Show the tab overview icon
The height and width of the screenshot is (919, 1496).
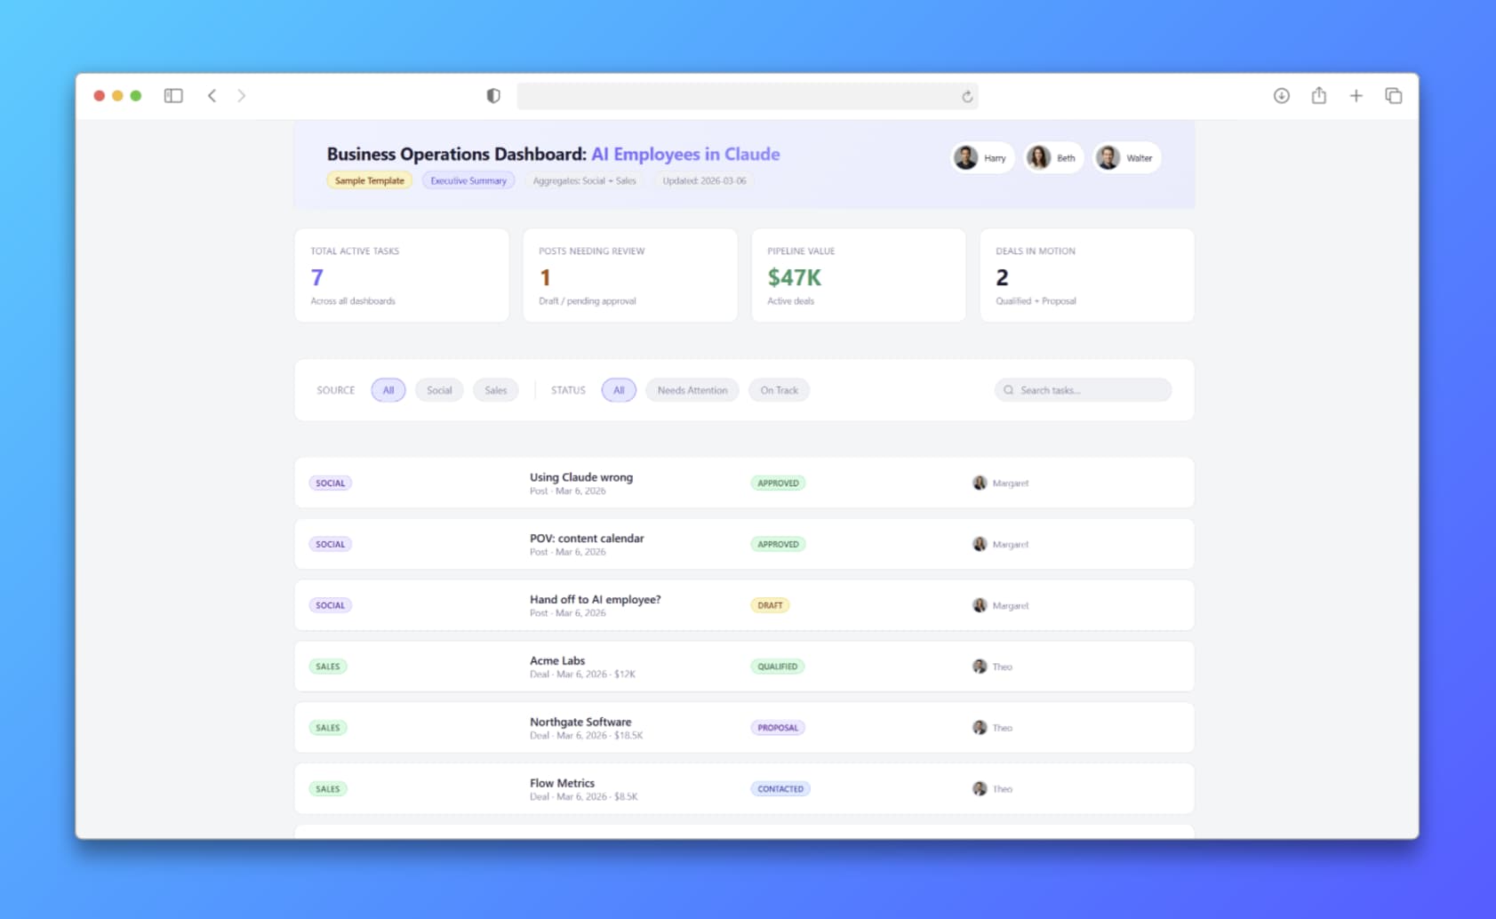pos(1393,96)
